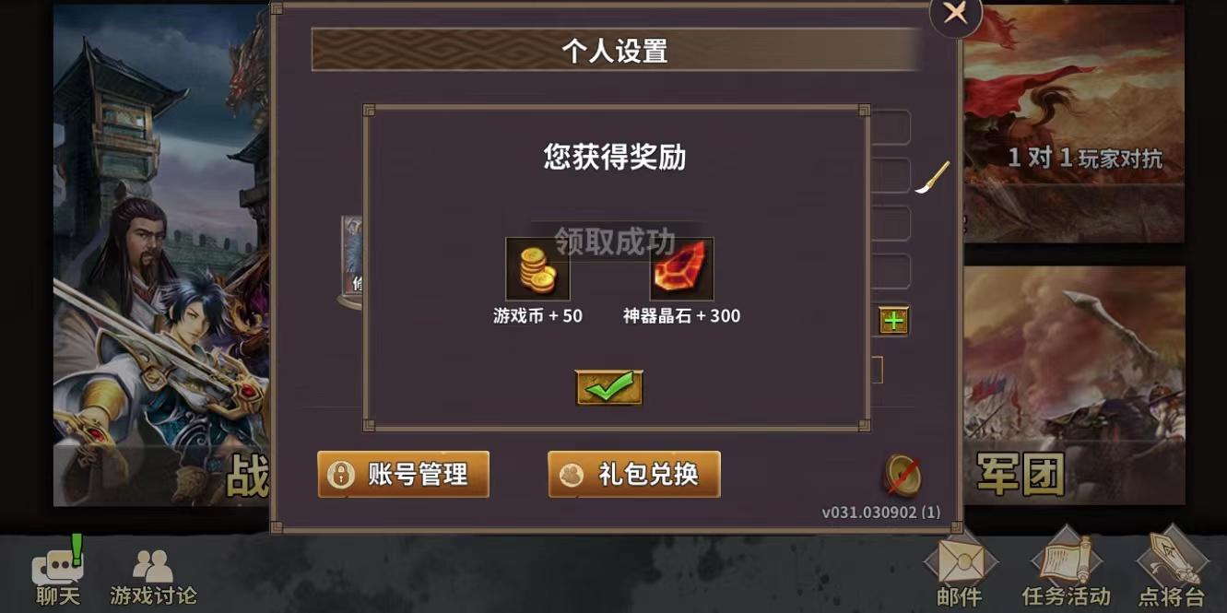
Task: Select the 神器晶石 red crystal reward icon
Action: coord(682,269)
